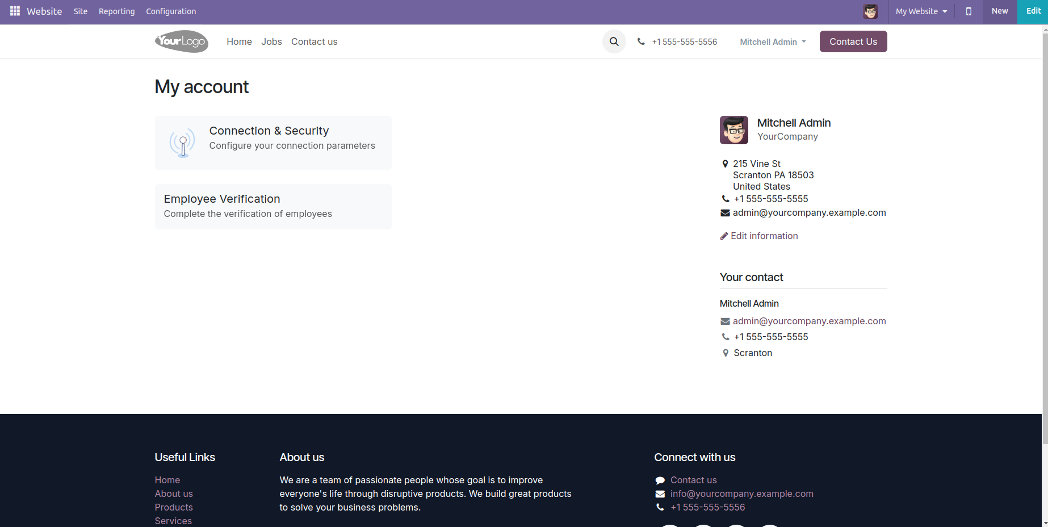Image resolution: width=1048 pixels, height=527 pixels.
Task: Click the envelope icon in Your contact
Action: [725, 321]
